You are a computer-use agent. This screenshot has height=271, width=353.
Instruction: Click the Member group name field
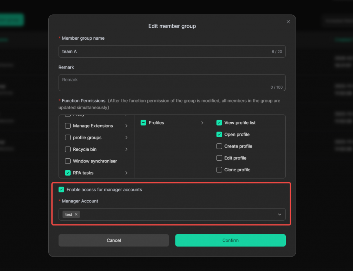(165, 51)
